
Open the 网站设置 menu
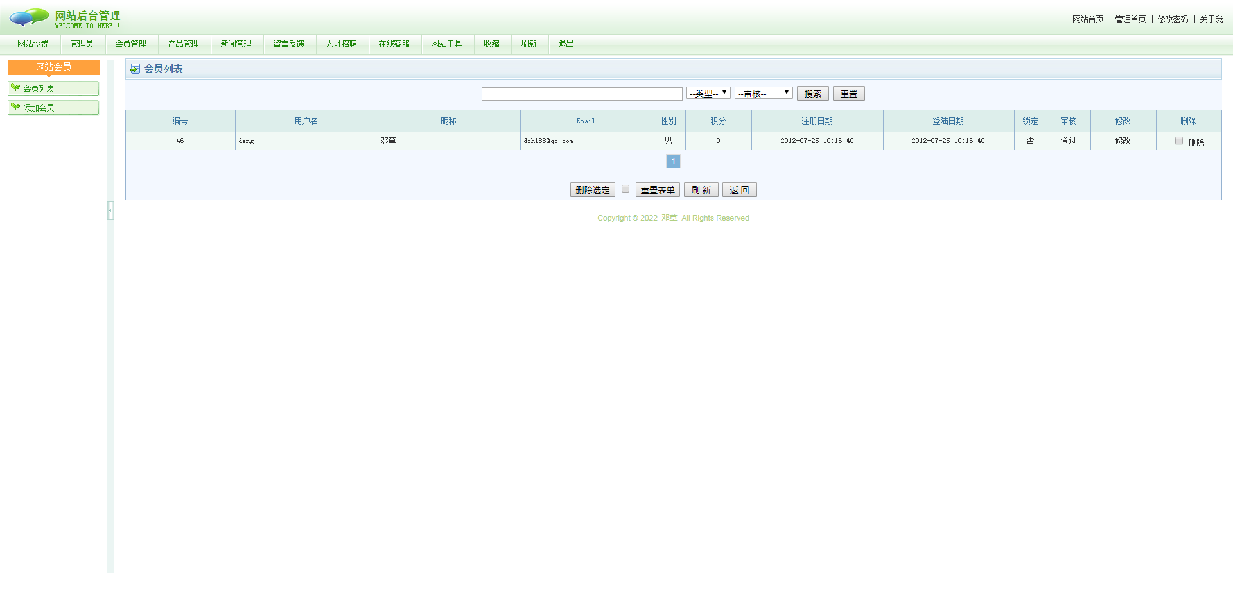click(x=33, y=44)
